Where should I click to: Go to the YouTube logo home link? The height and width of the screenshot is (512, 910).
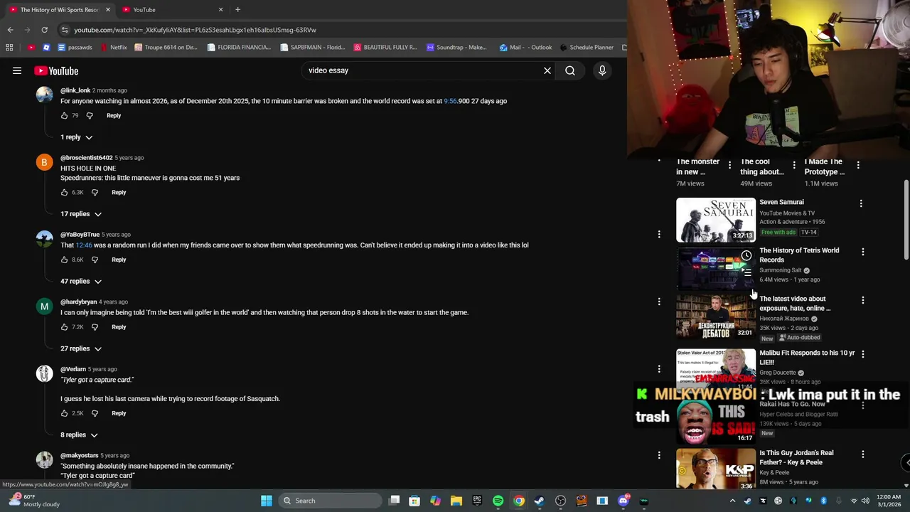(x=56, y=70)
